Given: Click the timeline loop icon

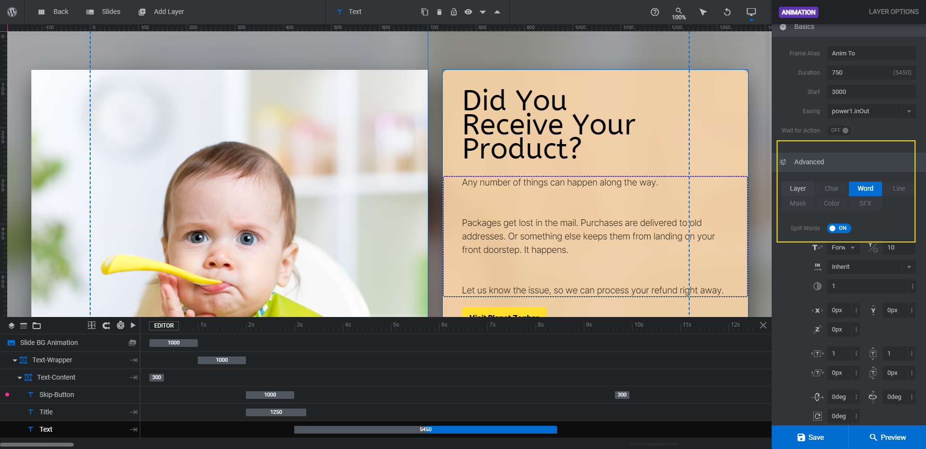Looking at the screenshot, I should coord(106,326).
